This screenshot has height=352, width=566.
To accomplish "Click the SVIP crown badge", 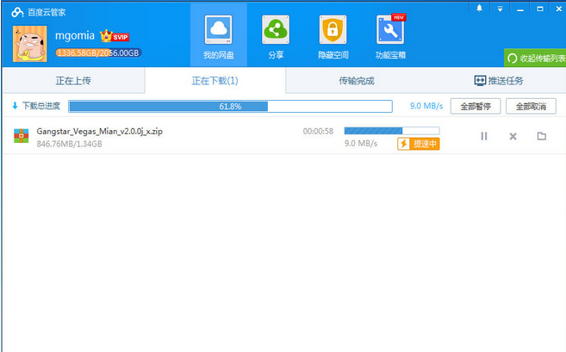I will pos(115,36).
